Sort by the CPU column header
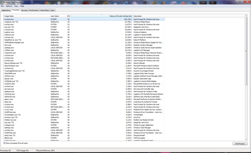 point(69,16)
